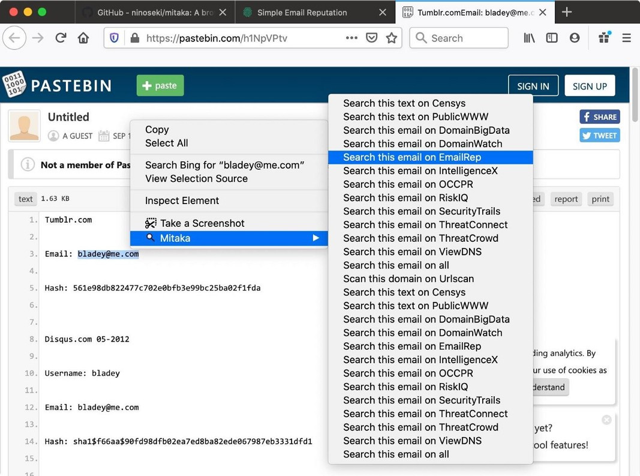The width and height of the screenshot is (640, 476).
Task: Select last Search this email on all
Action: tap(431, 454)
